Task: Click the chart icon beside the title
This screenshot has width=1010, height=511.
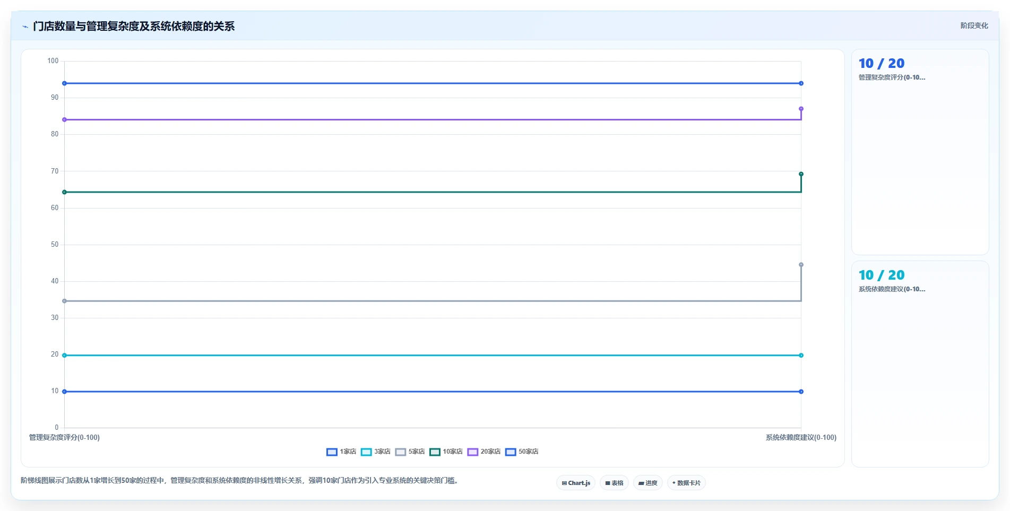Action: click(25, 27)
